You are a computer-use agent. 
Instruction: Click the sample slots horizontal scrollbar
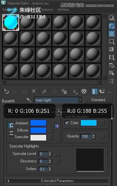[x=52, y=82]
